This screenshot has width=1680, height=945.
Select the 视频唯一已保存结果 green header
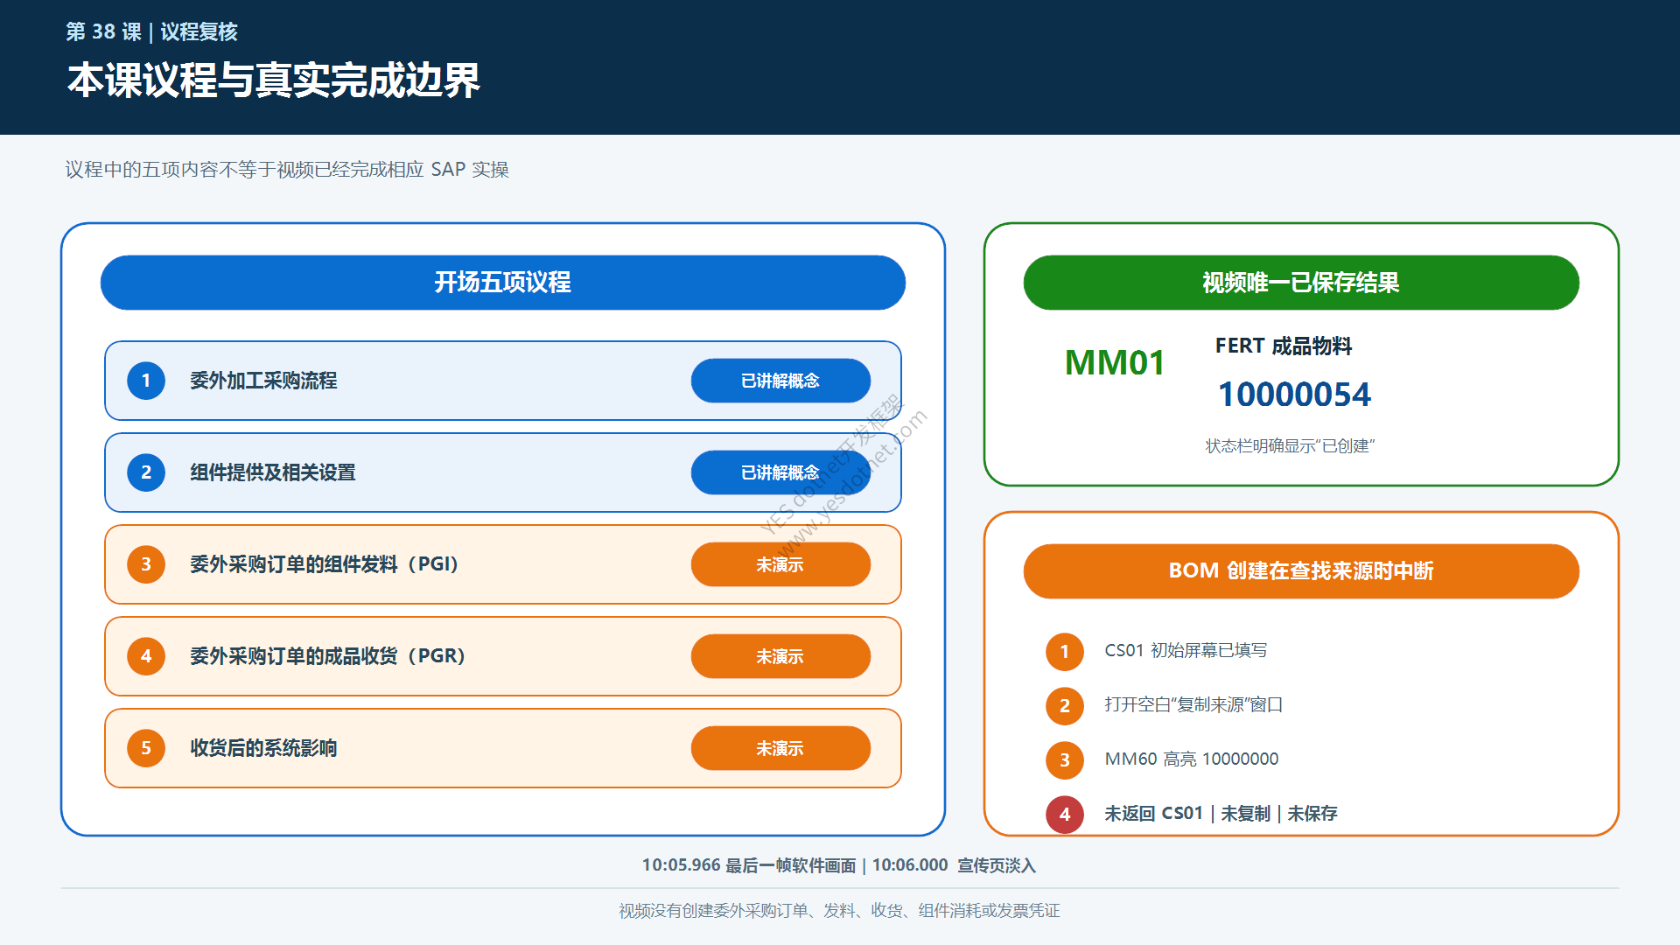(x=1301, y=283)
